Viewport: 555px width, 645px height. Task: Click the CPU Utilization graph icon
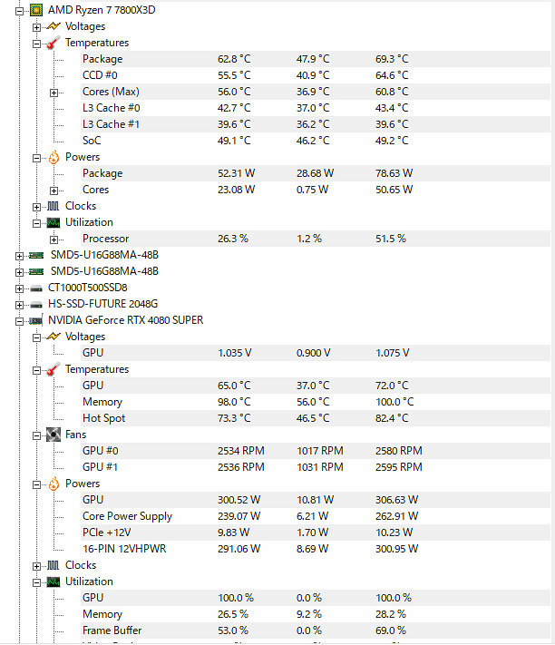point(54,222)
